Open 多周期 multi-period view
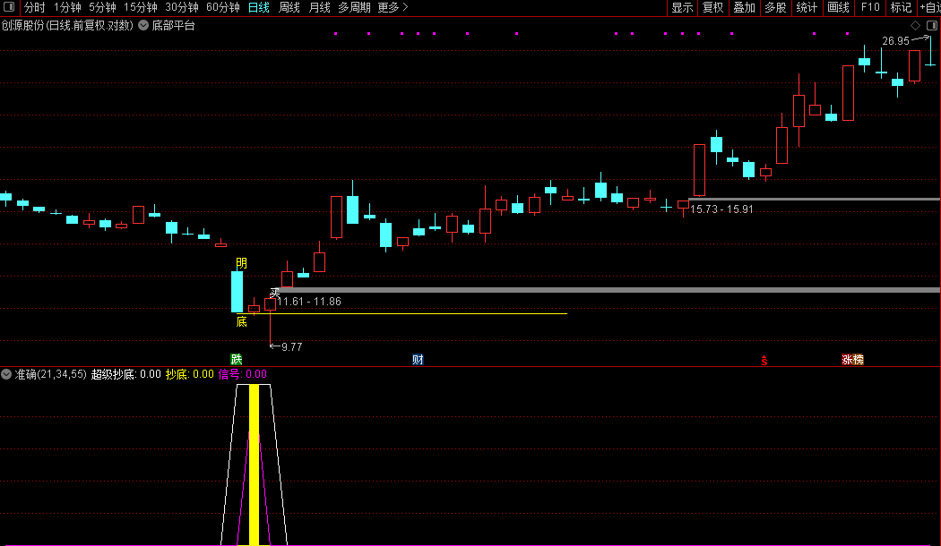The height and width of the screenshot is (546, 941). click(354, 7)
